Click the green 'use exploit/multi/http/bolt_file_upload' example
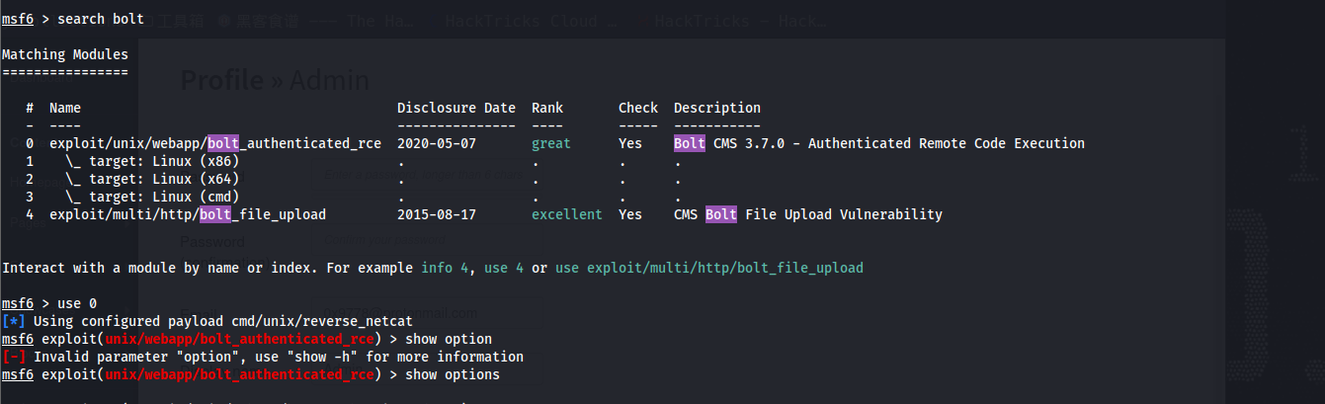Screen dimensions: 1325x404 tap(709, 269)
